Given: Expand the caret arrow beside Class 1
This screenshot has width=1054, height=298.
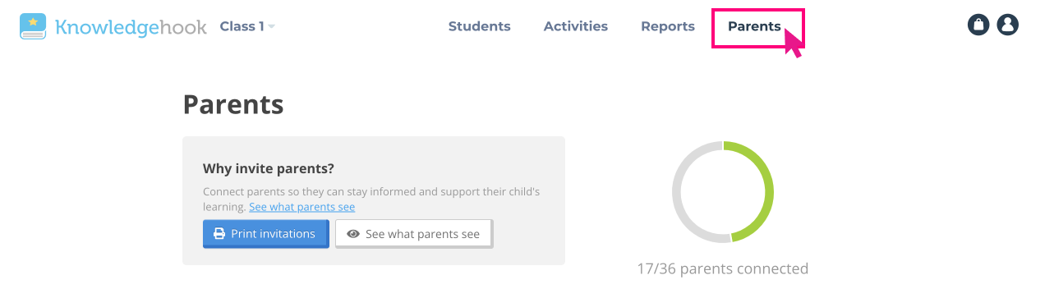Looking at the screenshot, I should [x=271, y=27].
